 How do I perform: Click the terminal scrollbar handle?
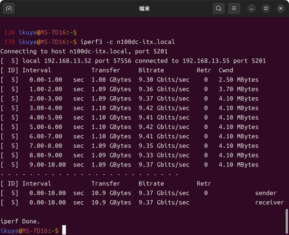click(x=287, y=221)
